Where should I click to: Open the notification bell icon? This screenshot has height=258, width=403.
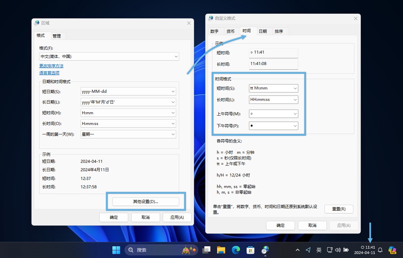[x=380, y=250]
